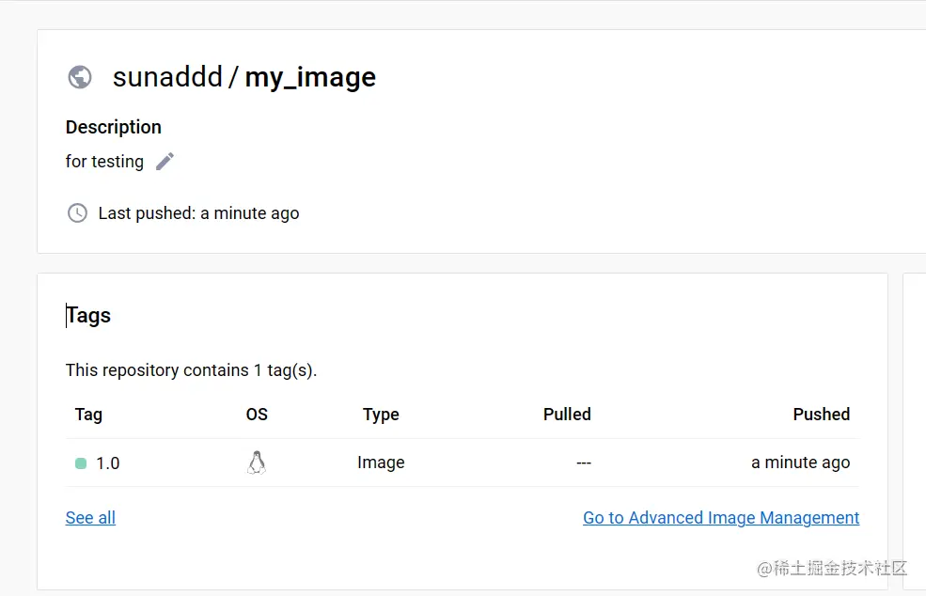The height and width of the screenshot is (596, 926).
Task: Click the "for testing" description text
Action: tap(104, 162)
